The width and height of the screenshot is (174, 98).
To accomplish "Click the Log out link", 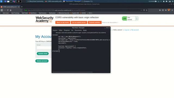I will pyautogui.click(x=127, y=30).
